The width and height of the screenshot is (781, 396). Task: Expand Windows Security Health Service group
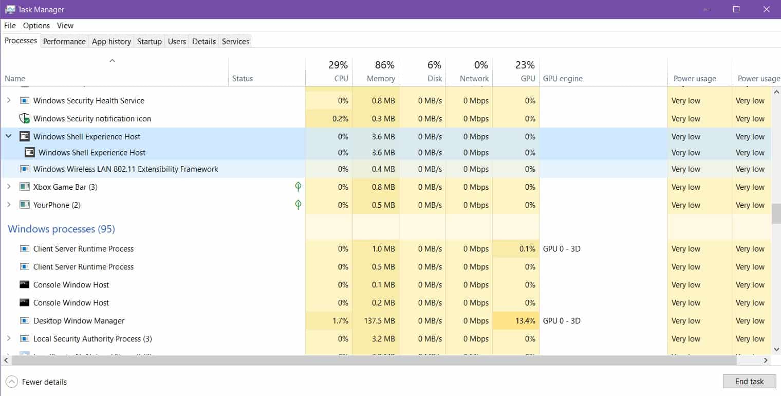pyautogui.click(x=9, y=101)
